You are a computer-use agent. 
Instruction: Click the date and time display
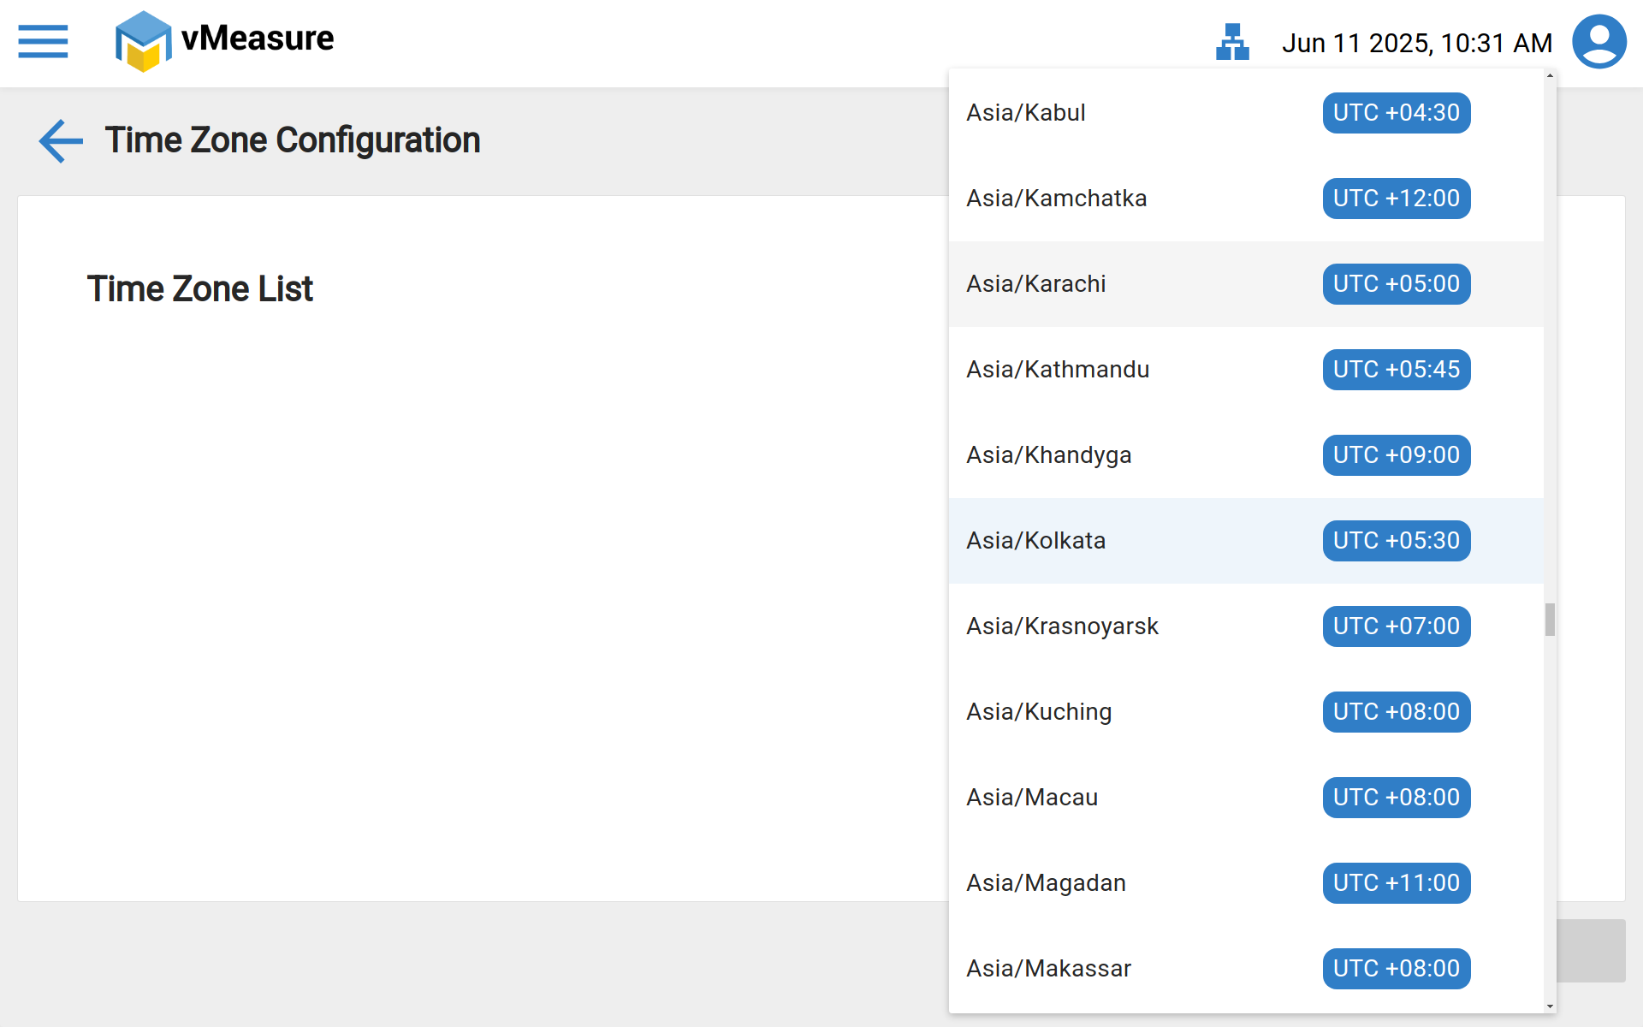point(1416,43)
